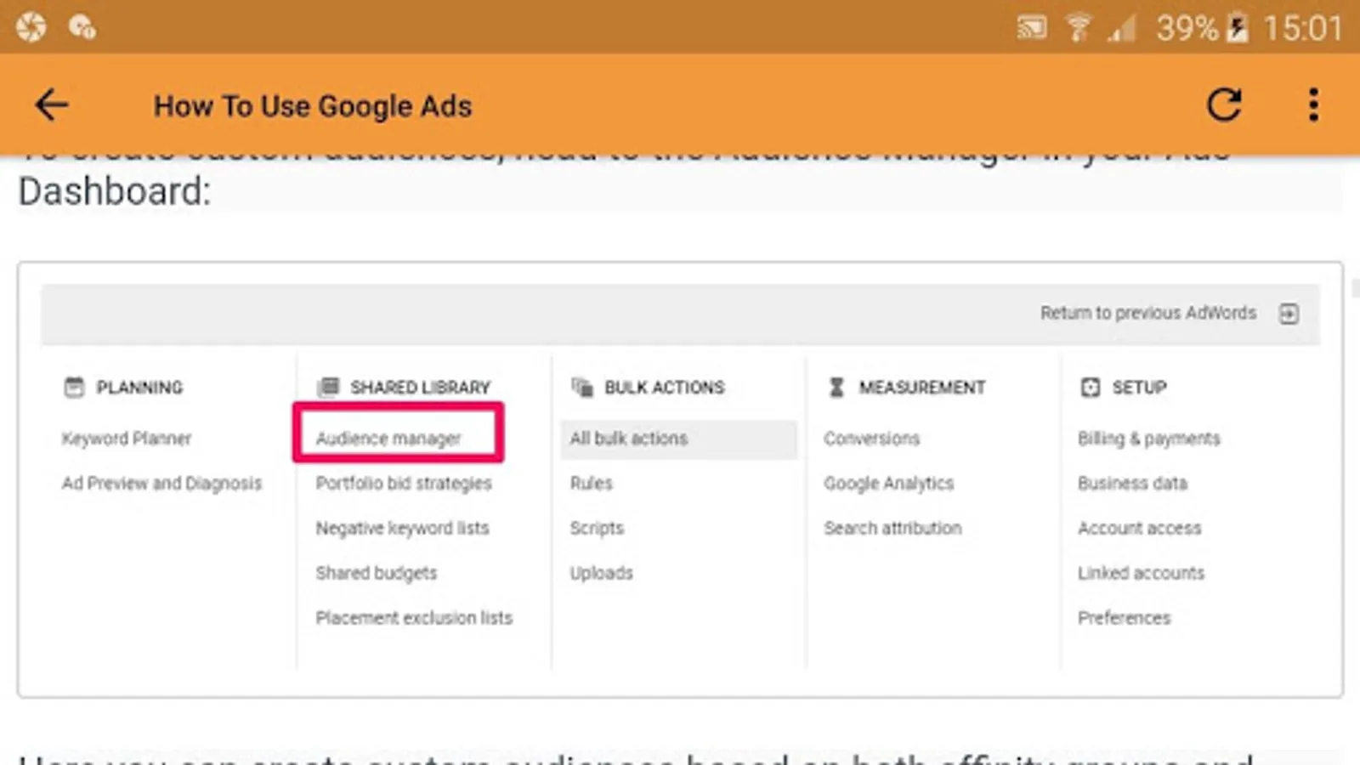The image size is (1360, 765).
Task: Open Linked accounts in Setup
Action: [1141, 574]
